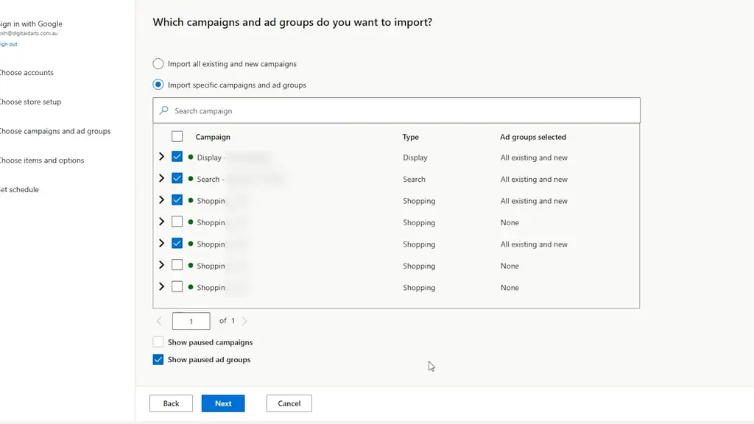Image resolution: width=754 pixels, height=424 pixels.
Task: Enable Show paused campaigns
Action: coord(158,342)
